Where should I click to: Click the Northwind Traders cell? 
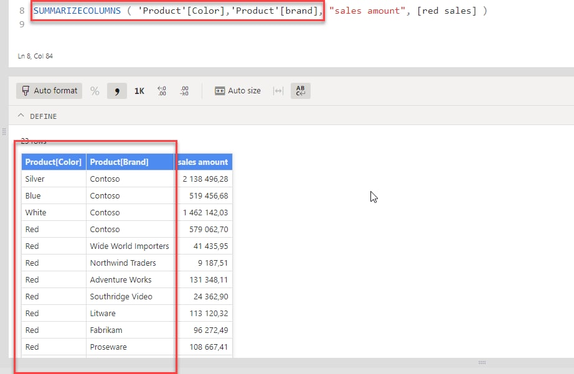tap(130, 263)
